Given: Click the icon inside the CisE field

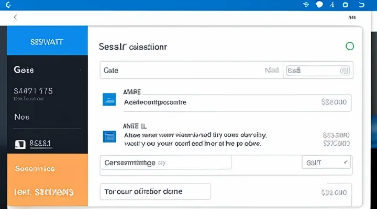Looking at the screenshot, I should coord(344,70).
